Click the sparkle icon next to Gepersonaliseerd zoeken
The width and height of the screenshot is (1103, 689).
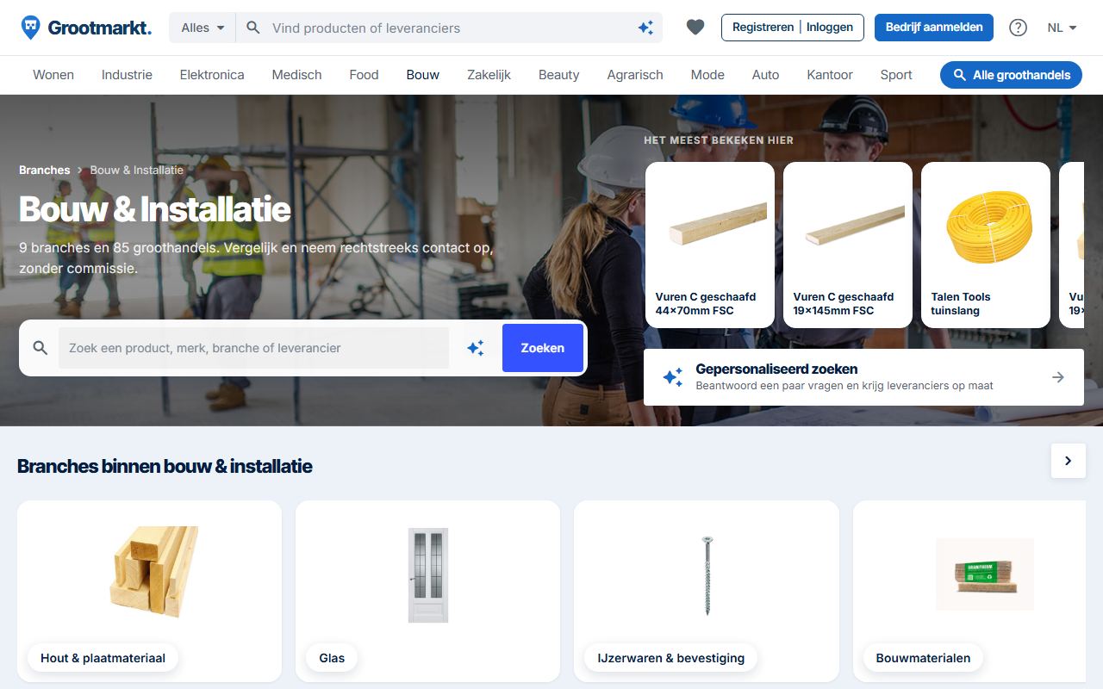click(673, 376)
